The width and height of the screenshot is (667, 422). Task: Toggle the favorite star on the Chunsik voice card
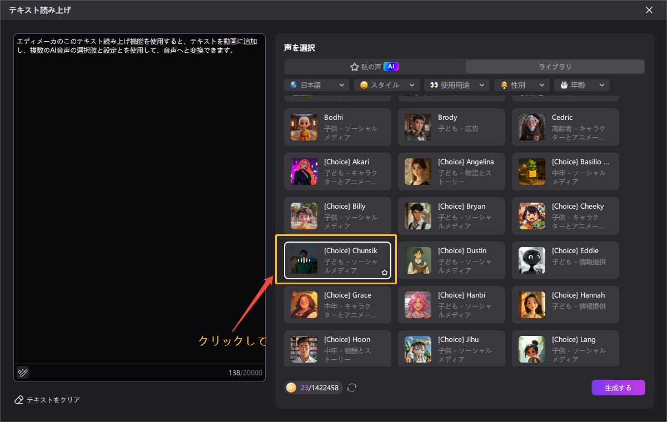384,272
